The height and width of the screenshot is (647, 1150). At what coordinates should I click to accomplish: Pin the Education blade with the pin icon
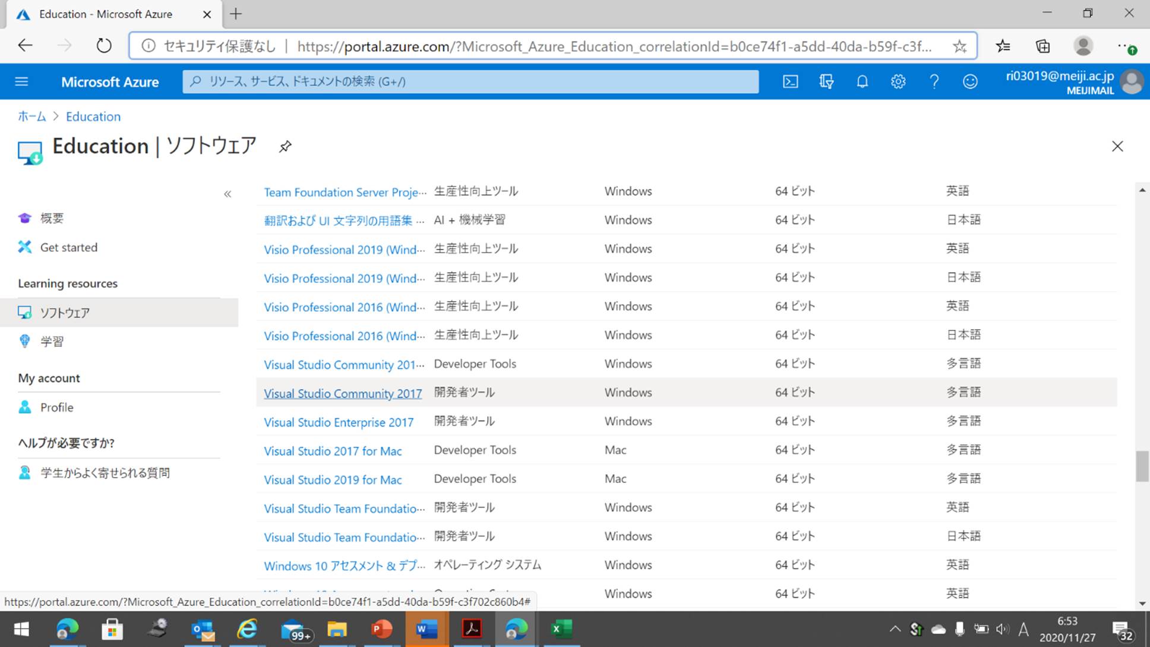[285, 146]
